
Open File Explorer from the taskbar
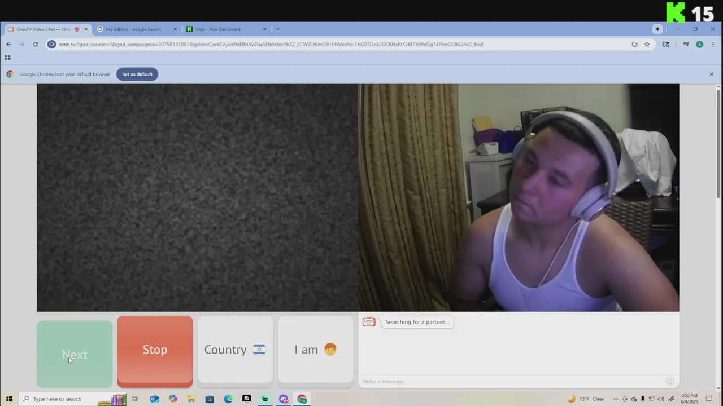coord(191,399)
